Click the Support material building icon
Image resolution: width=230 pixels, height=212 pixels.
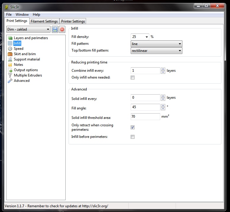pyautogui.click(x=10, y=59)
